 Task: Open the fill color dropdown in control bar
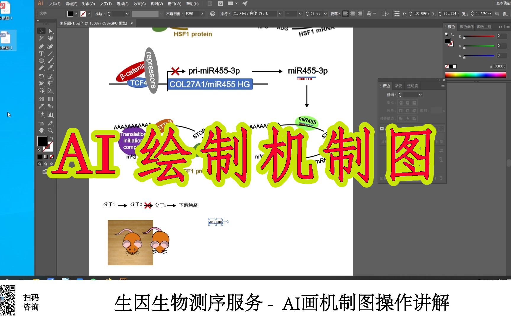(76, 14)
